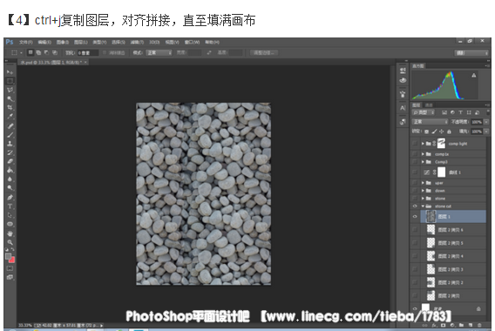This screenshot has height=331, width=495.
Task: Open the 滤镜(T) menu
Action: [x=137, y=42]
